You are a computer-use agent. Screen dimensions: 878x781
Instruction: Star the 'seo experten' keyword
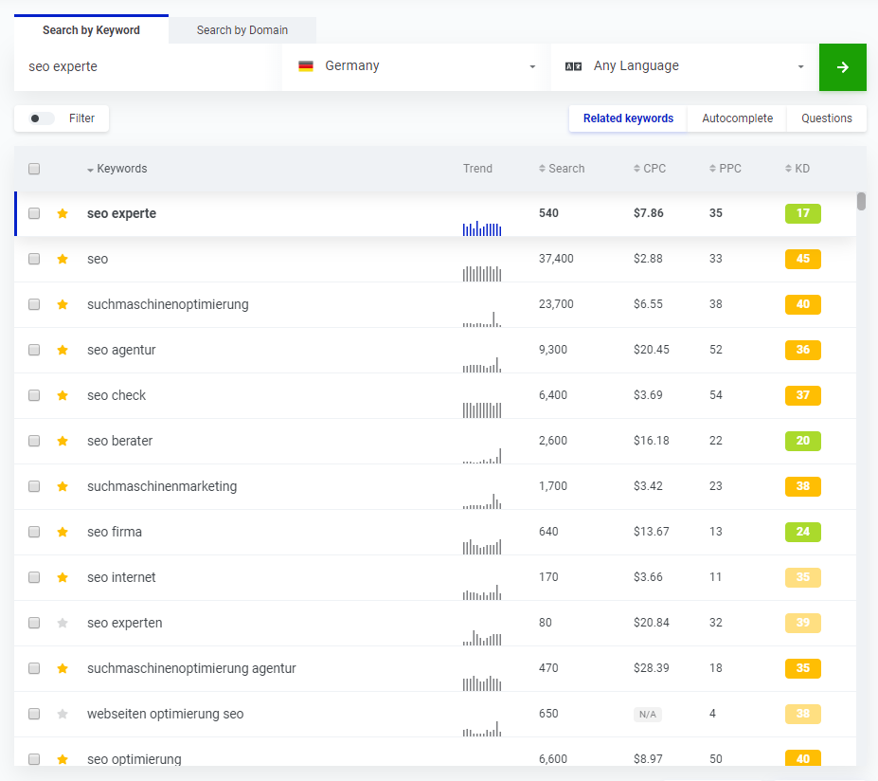pos(63,623)
